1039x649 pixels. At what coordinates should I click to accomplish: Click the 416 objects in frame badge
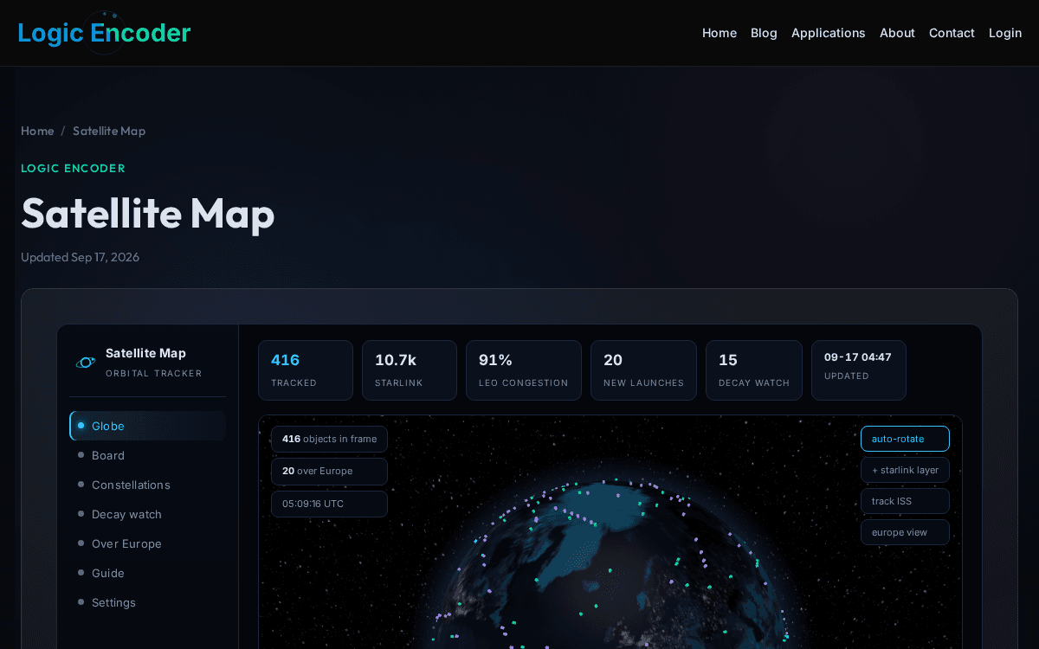(329, 439)
